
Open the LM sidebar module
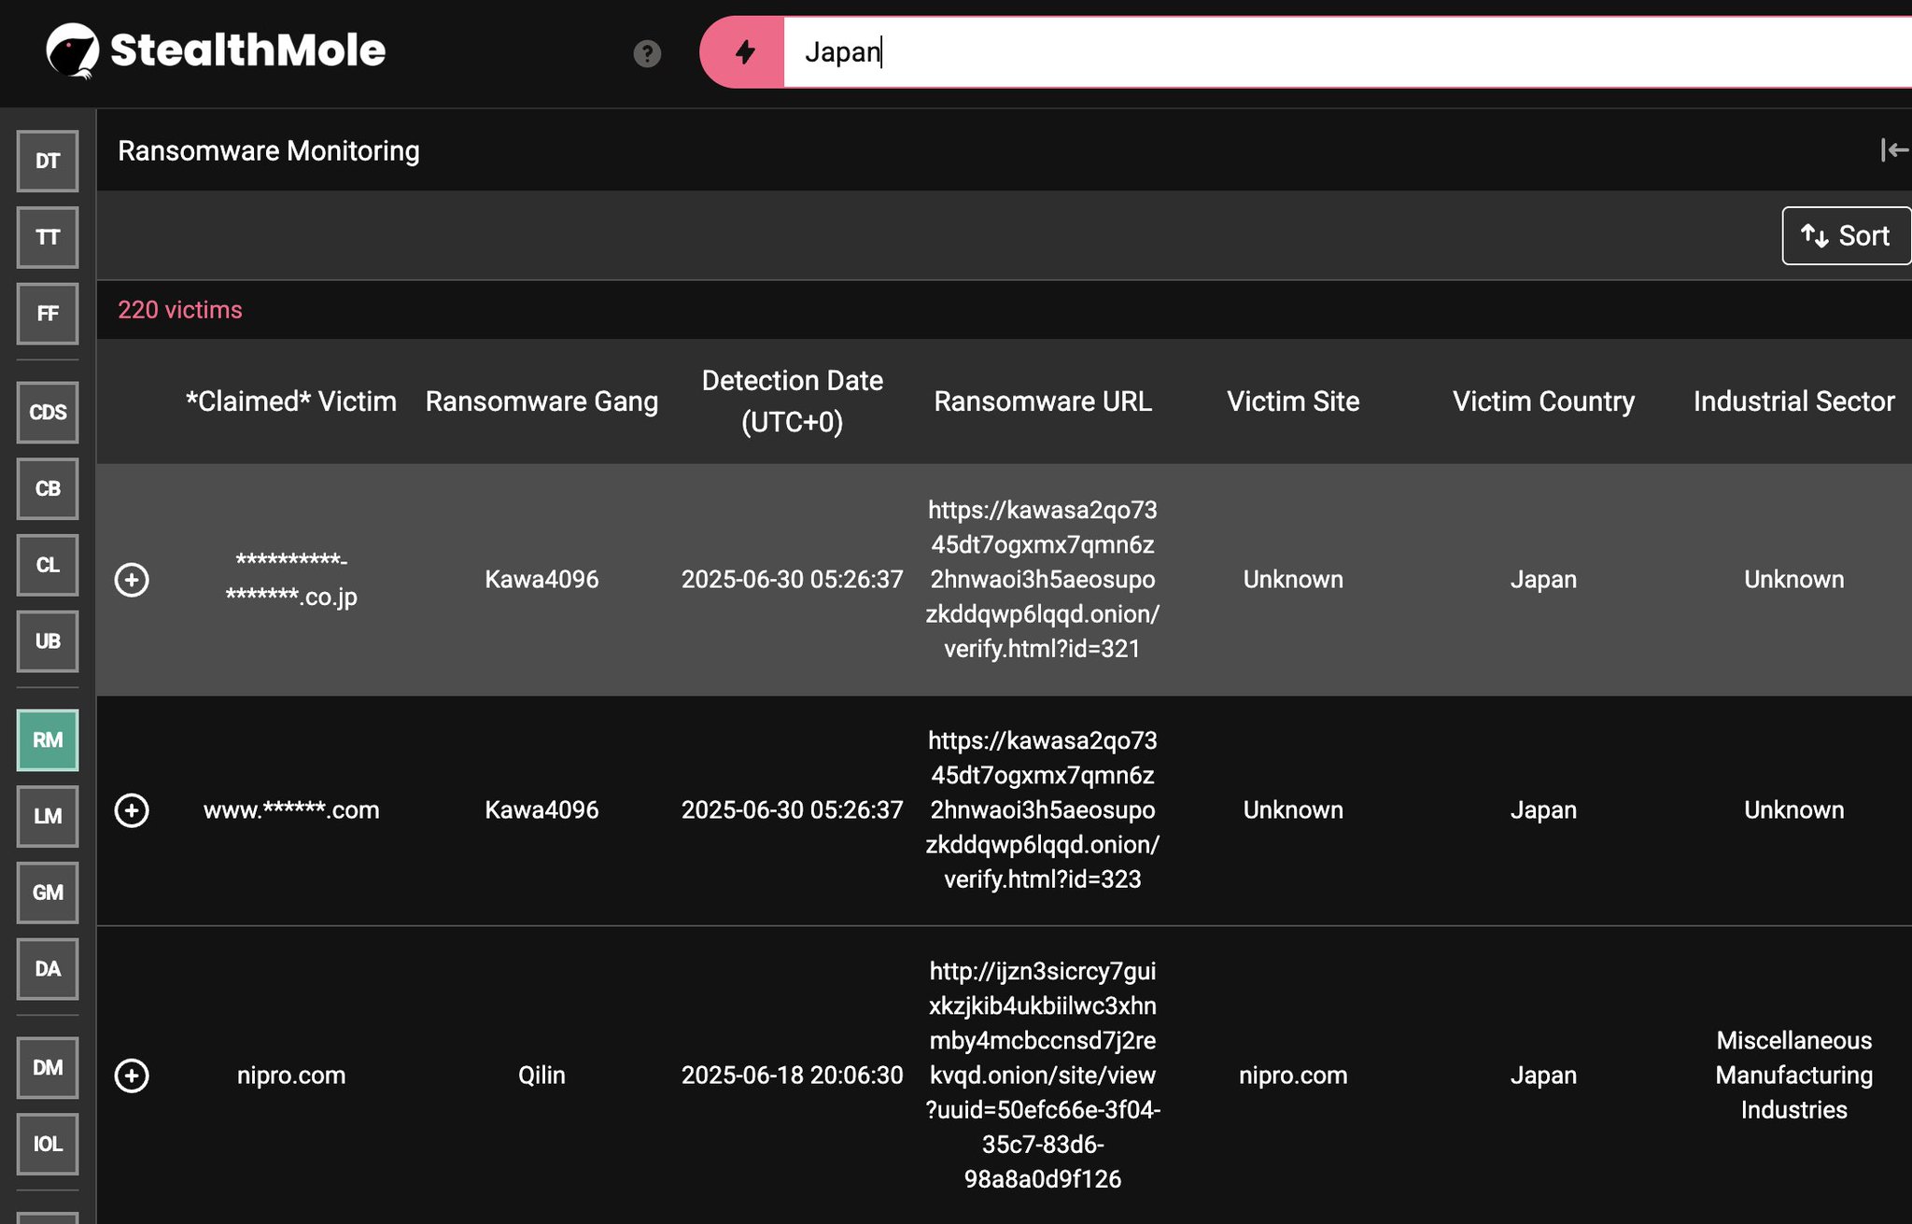pyautogui.click(x=48, y=816)
